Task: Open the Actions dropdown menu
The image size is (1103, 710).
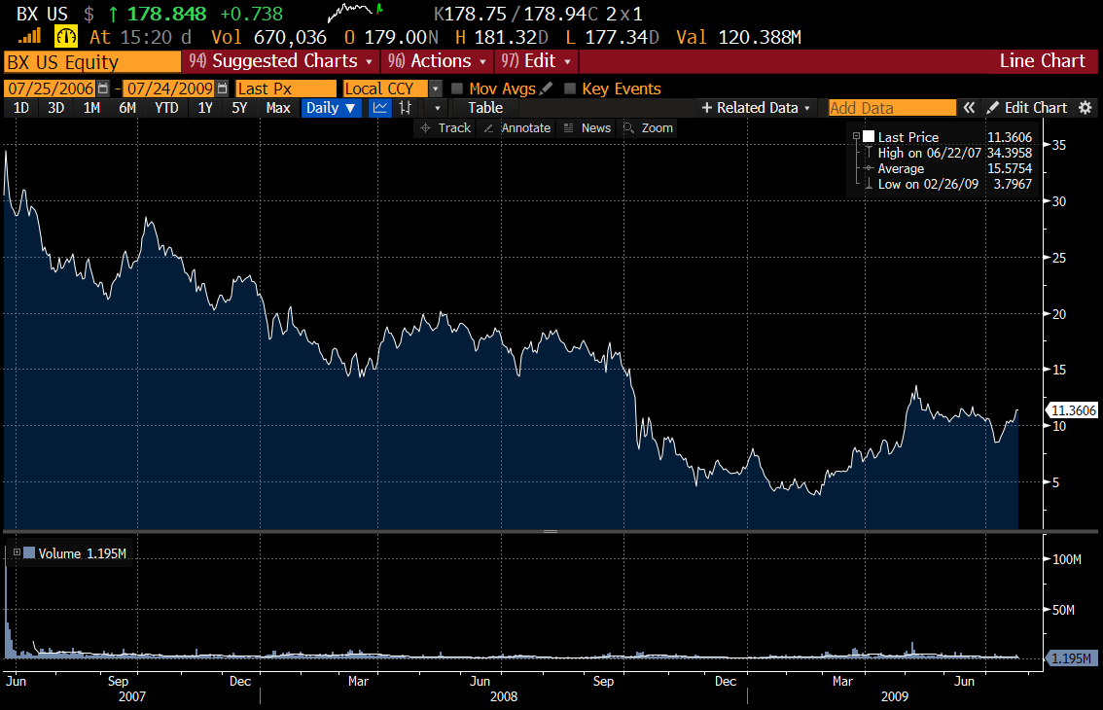Action: [x=437, y=61]
